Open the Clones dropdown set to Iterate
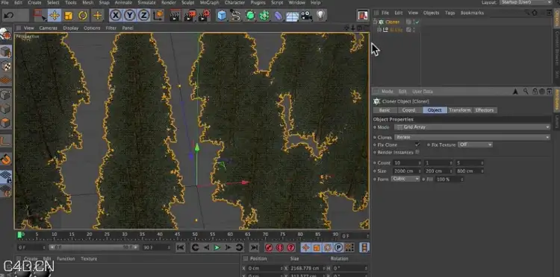 (x=472, y=137)
